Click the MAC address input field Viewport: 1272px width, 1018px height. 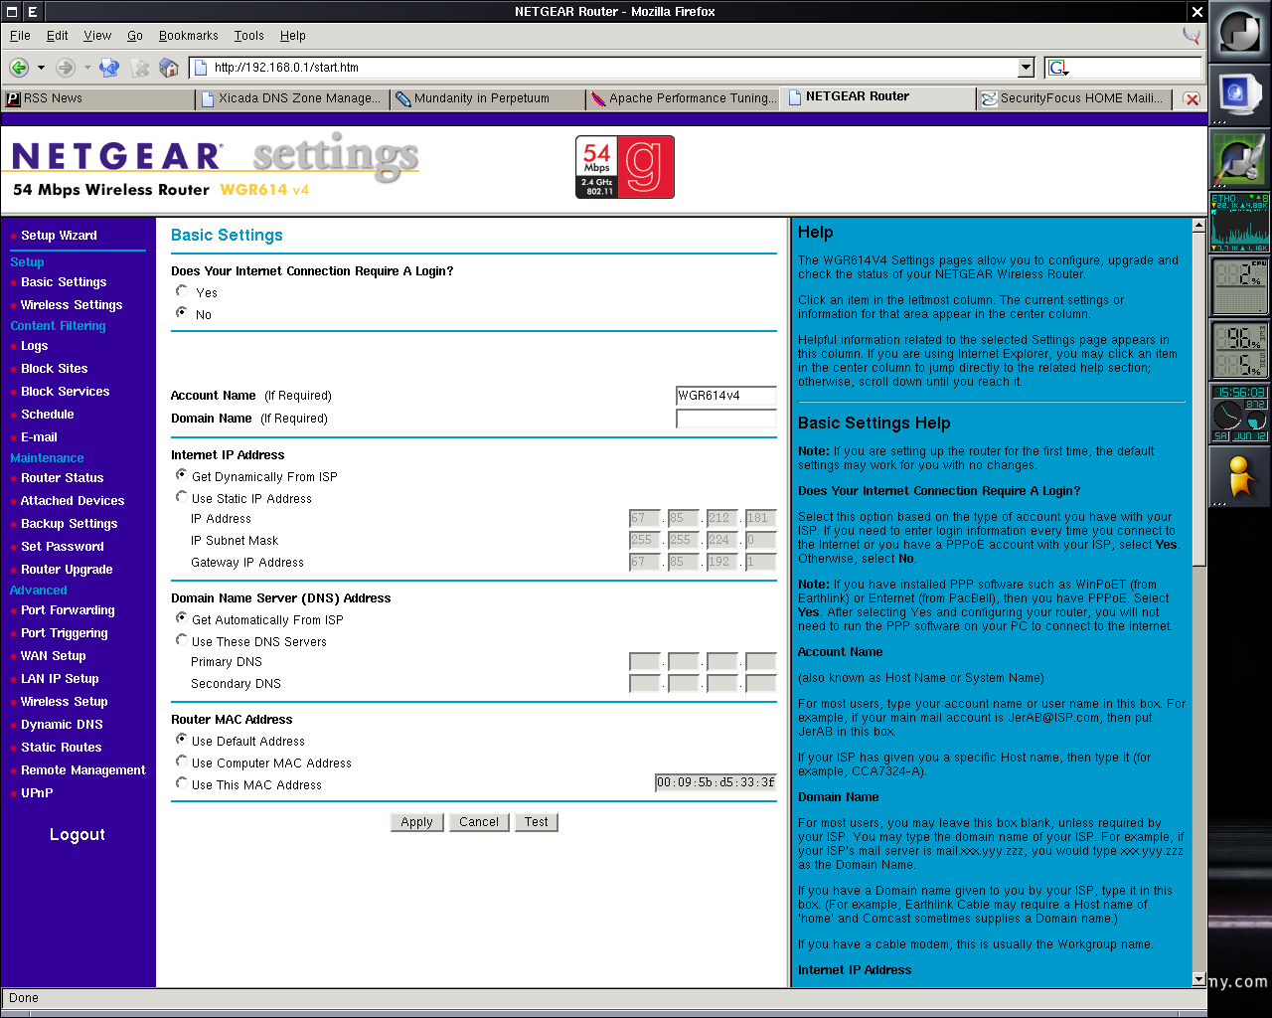[715, 783]
